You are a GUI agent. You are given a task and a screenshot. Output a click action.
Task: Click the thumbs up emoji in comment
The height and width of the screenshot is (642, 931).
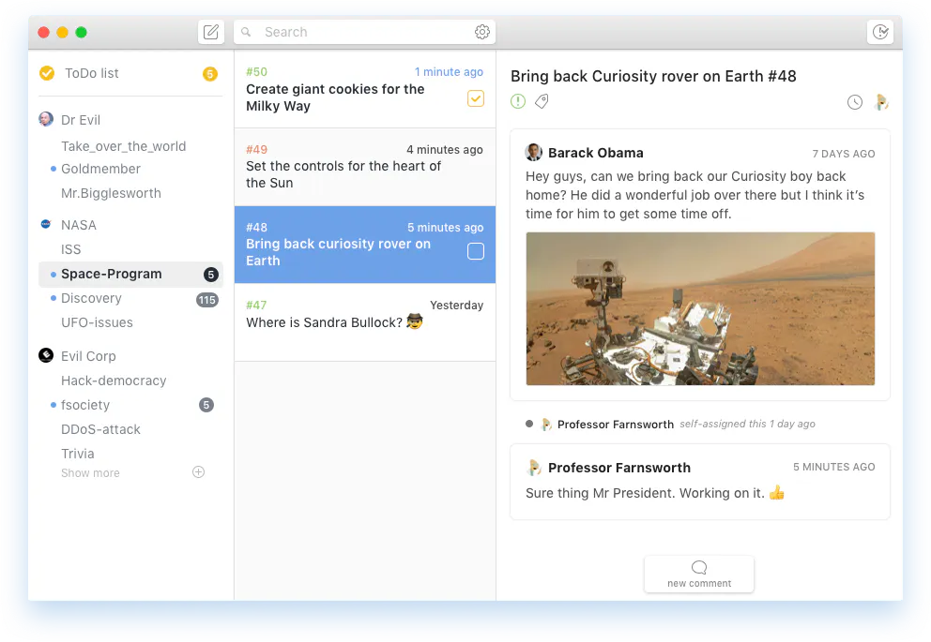[x=777, y=493]
